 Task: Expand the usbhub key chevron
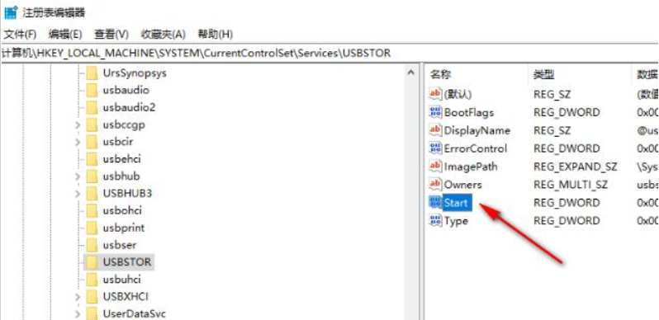click(78, 176)
